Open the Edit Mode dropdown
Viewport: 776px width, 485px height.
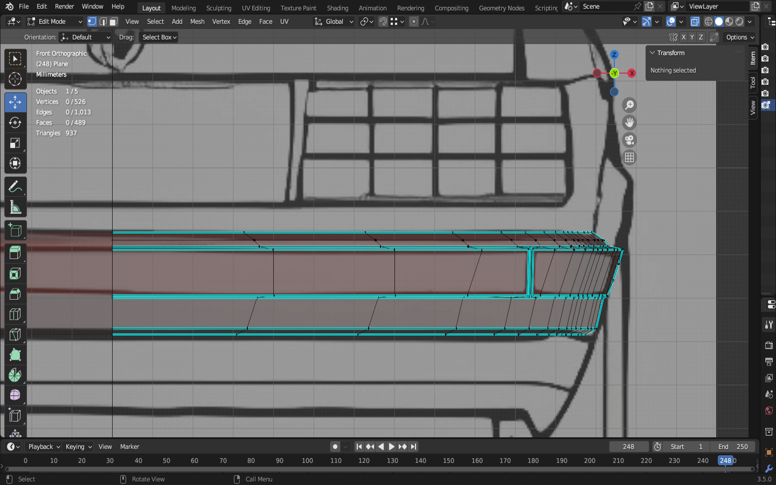54,22
